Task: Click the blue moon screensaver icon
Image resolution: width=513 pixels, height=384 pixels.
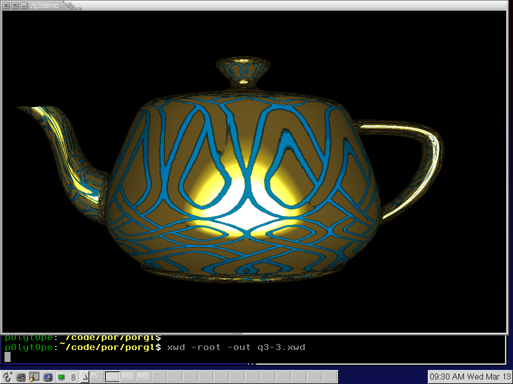Action: point(48,377)
